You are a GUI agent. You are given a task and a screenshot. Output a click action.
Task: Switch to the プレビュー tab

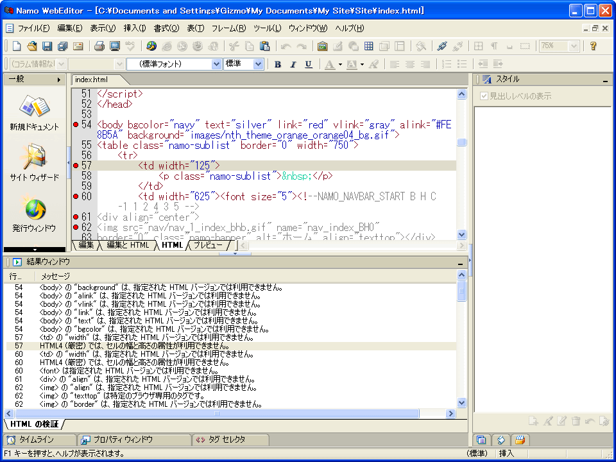tap(208, 245)
